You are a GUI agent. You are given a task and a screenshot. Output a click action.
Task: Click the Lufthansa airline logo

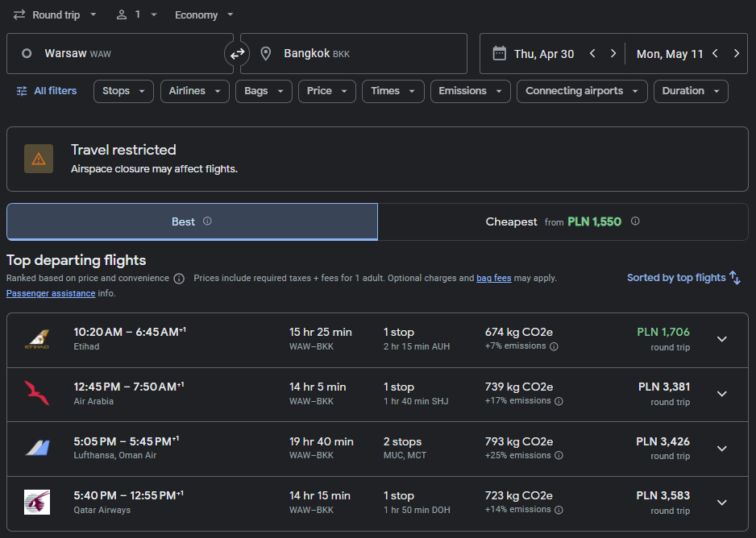click(x=37, y=448)
